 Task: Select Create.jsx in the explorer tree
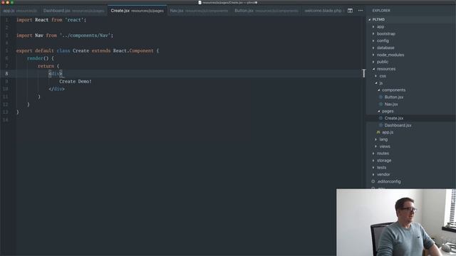[394, 118]
